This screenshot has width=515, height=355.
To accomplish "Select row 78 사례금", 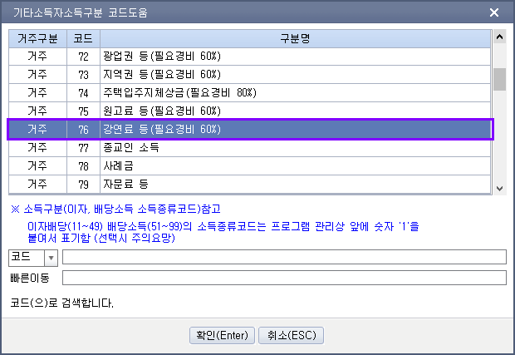I will (x=249, y=166).
